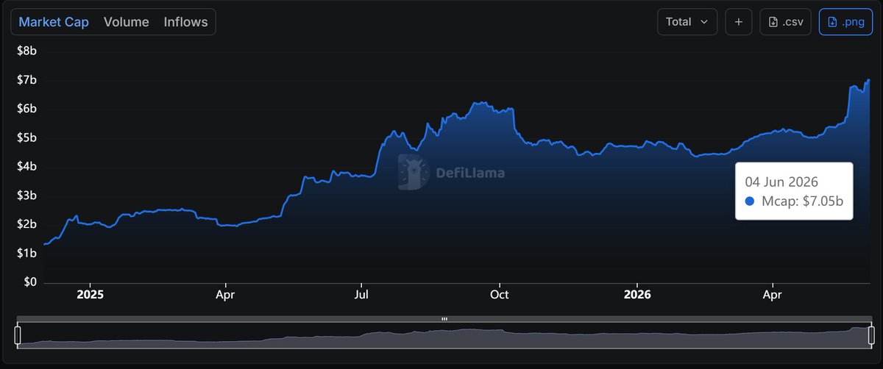
Task: Click the Jul x-axis label
Action: point(361,295)
